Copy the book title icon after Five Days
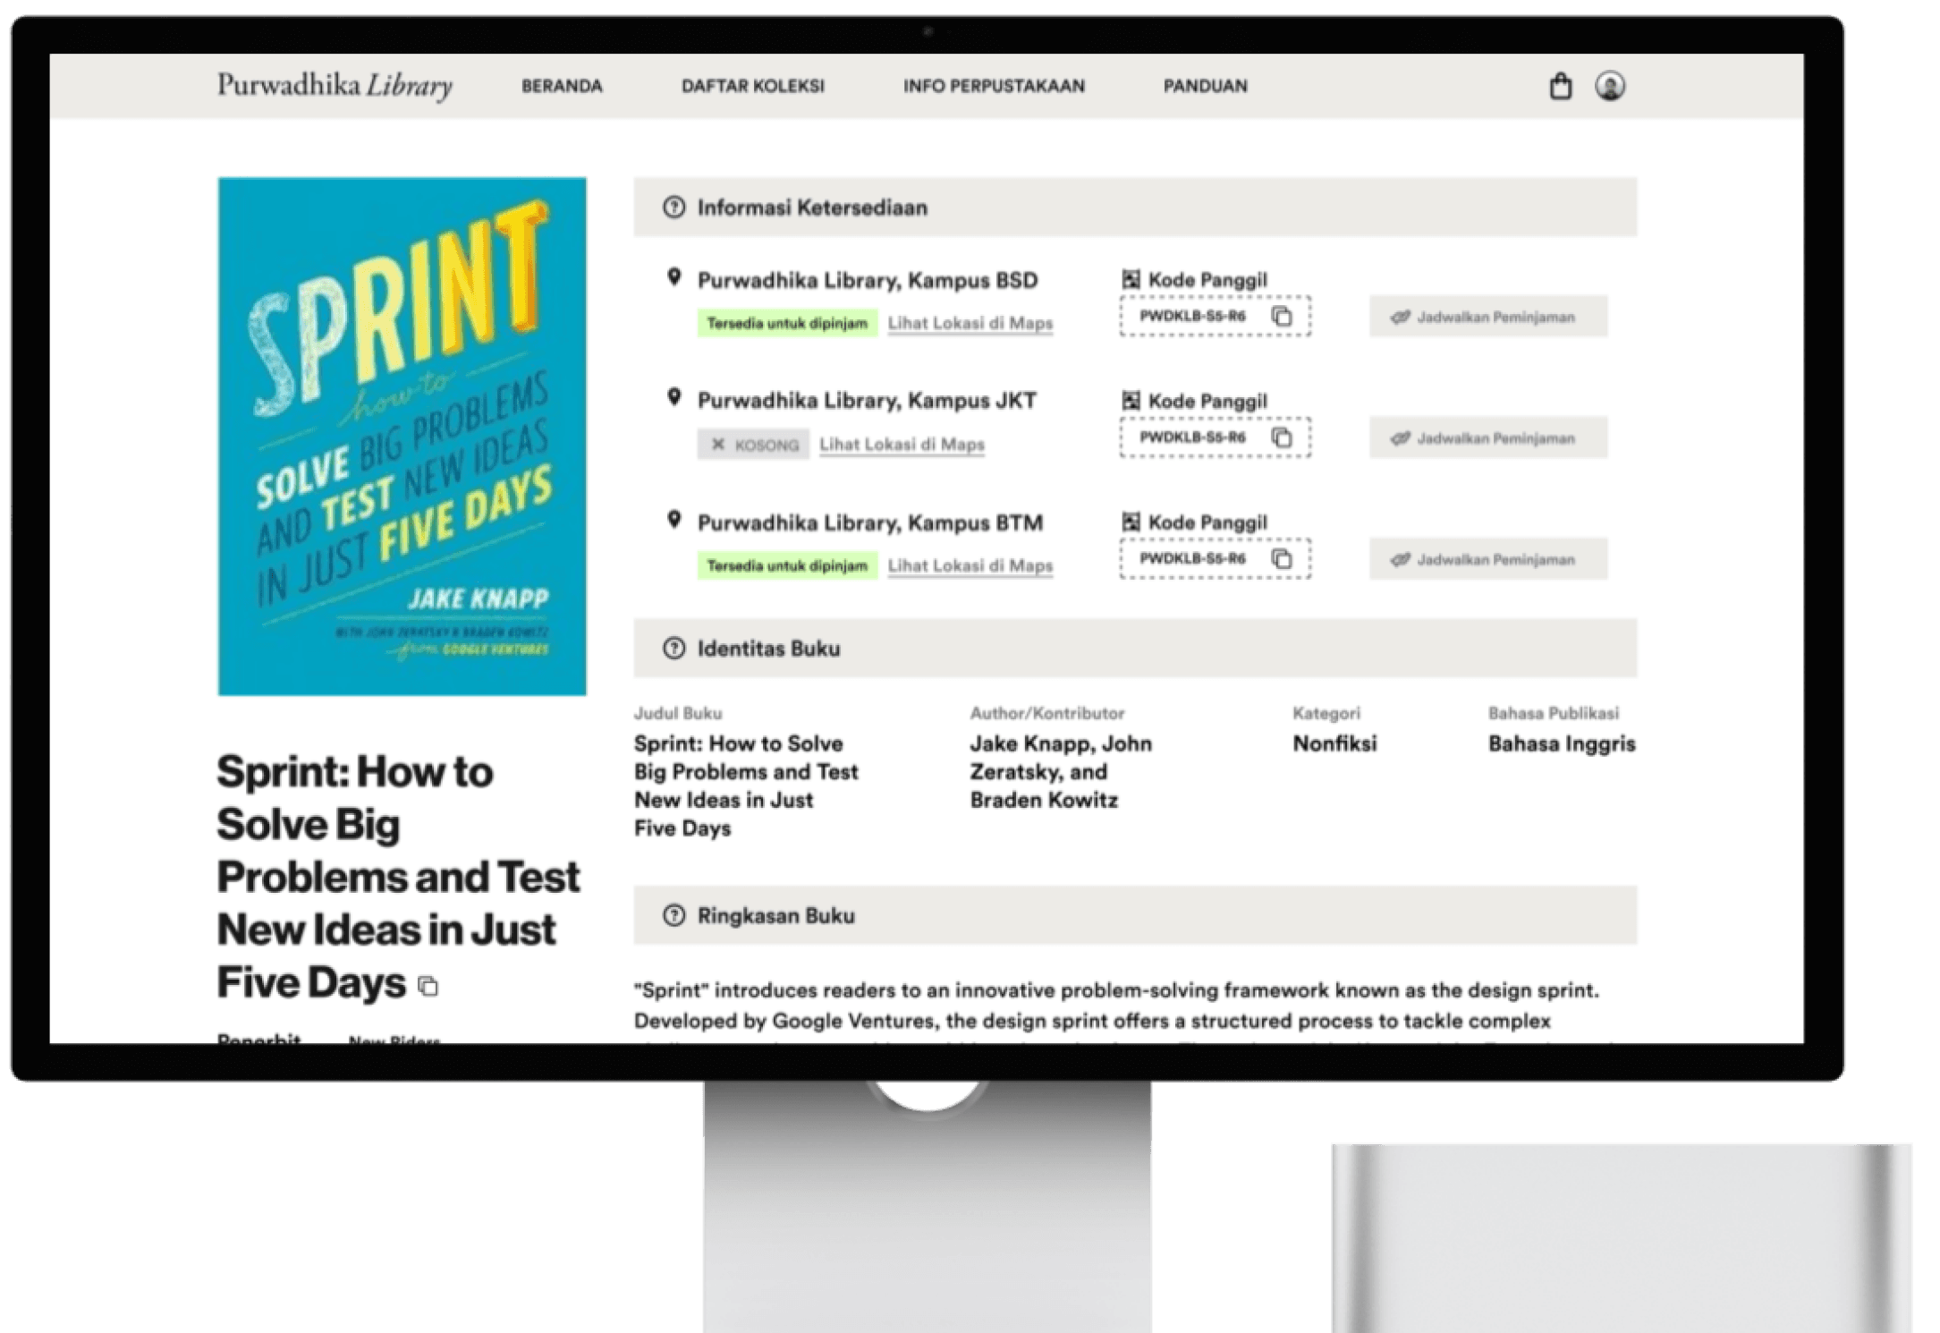 point(428,986)
